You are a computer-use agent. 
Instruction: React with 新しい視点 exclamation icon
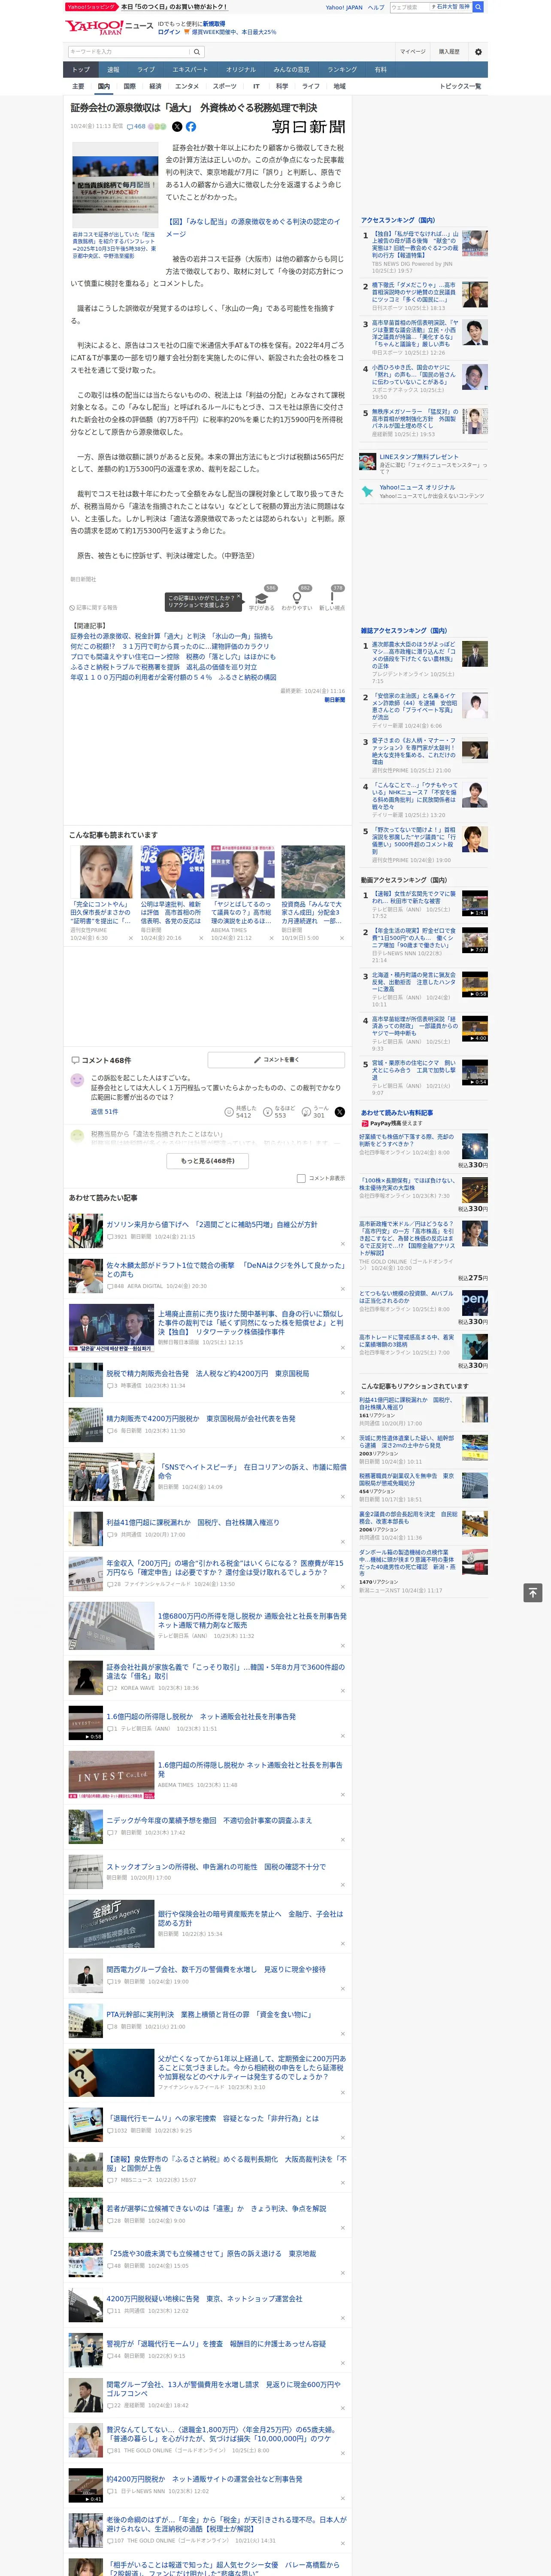[x=332, y=597]
